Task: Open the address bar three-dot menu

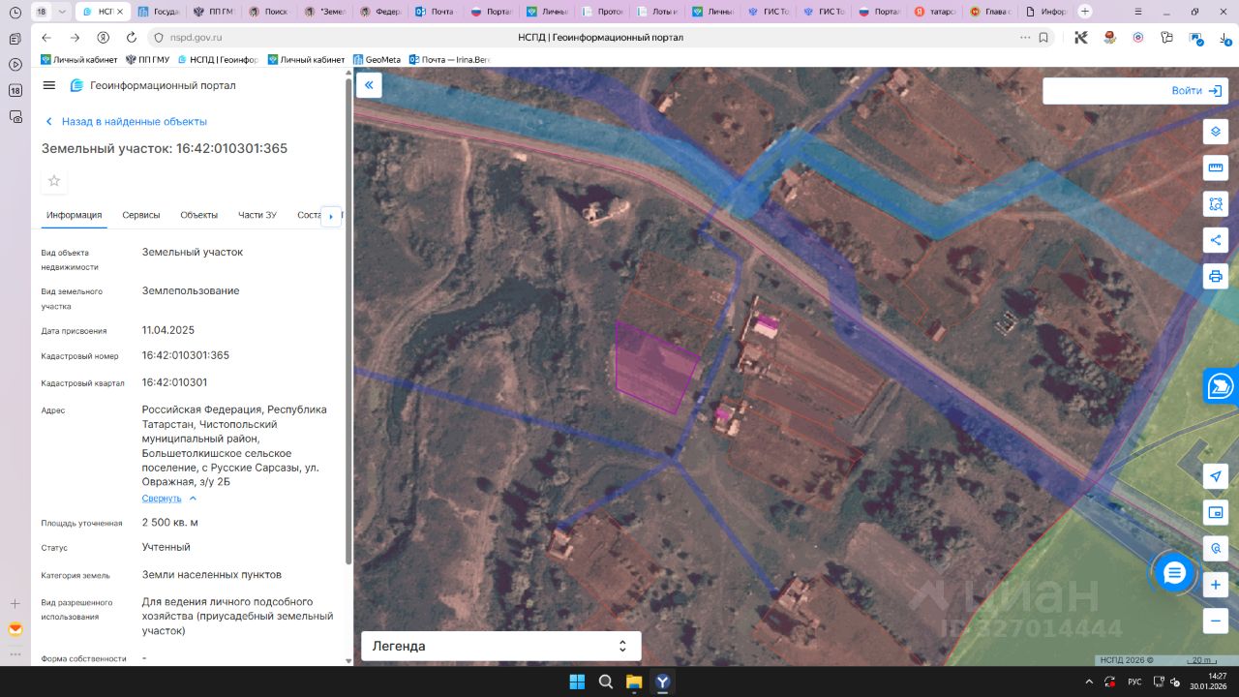Action: (x=1025, y=38)
